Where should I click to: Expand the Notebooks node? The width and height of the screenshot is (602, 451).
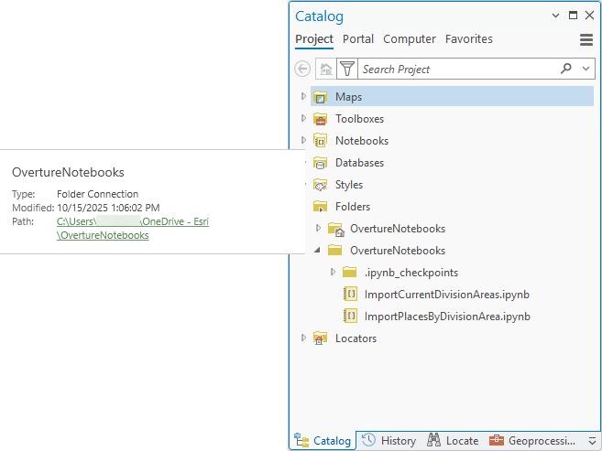pos(303,140)
